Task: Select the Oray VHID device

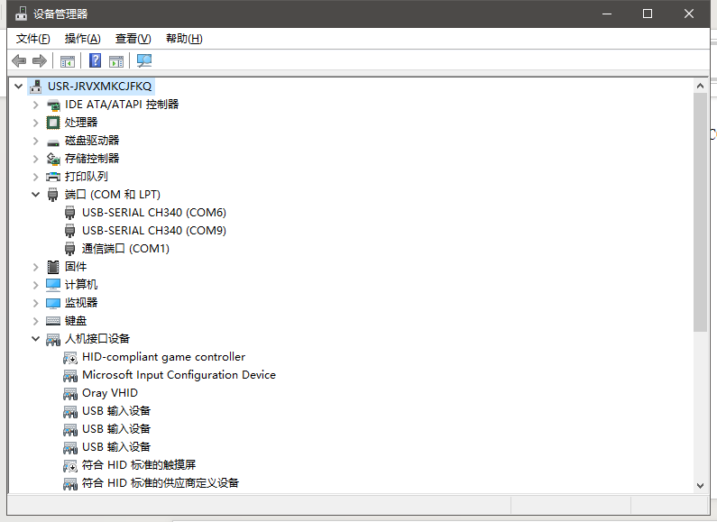Action: click(109, 393)
